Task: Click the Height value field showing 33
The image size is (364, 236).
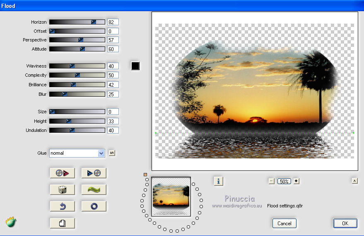Action: [113, 121]
